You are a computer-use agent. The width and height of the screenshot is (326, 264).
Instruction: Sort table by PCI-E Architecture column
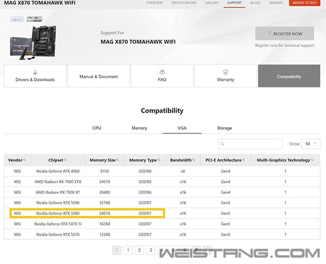(x=225, y=160)
